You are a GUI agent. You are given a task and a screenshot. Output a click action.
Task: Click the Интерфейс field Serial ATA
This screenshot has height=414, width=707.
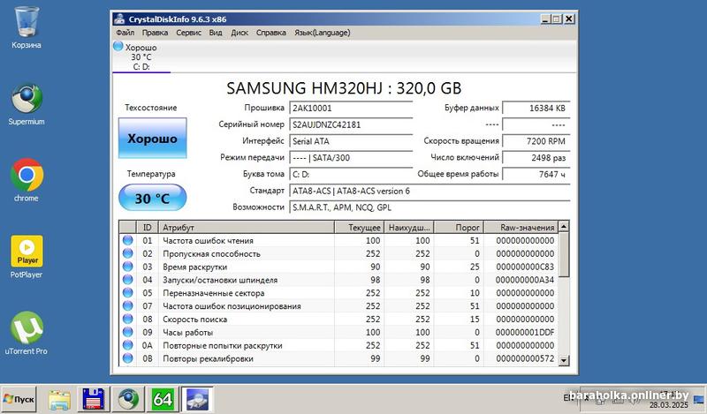click(351, 141)
